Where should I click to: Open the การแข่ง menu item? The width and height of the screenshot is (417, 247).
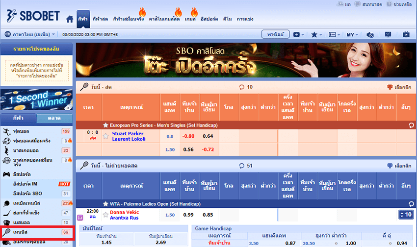pyautogui.click(x=245, y=19)
